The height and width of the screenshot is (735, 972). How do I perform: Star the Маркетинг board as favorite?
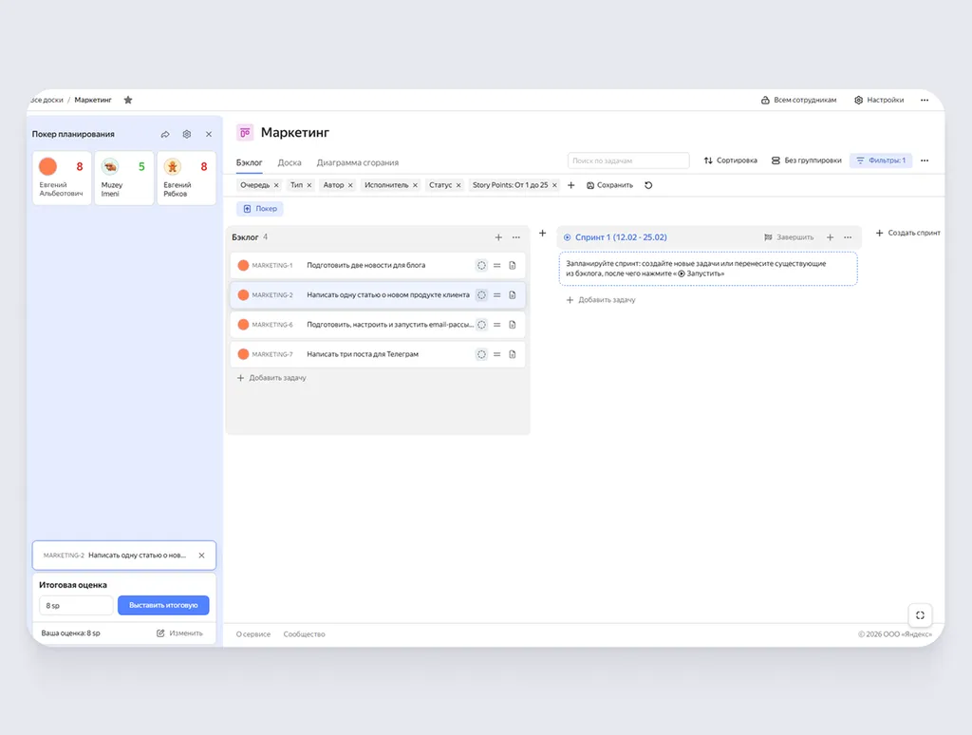[128, 100]
